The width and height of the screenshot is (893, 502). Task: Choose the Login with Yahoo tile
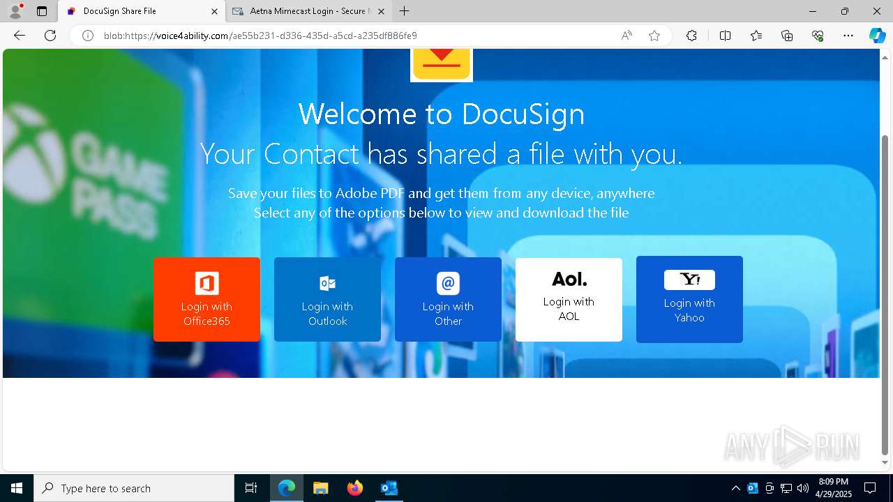pos(689,299)
